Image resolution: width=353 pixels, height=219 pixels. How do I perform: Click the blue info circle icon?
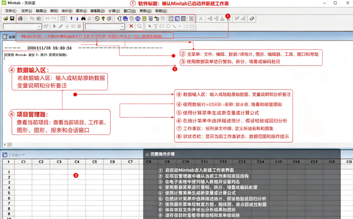pos(138,19)
